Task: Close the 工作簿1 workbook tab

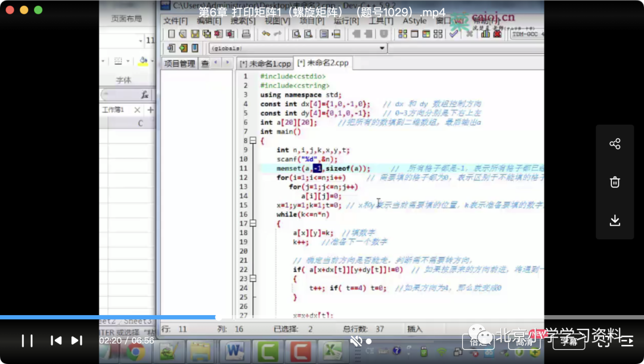Action: click(137, 110)
